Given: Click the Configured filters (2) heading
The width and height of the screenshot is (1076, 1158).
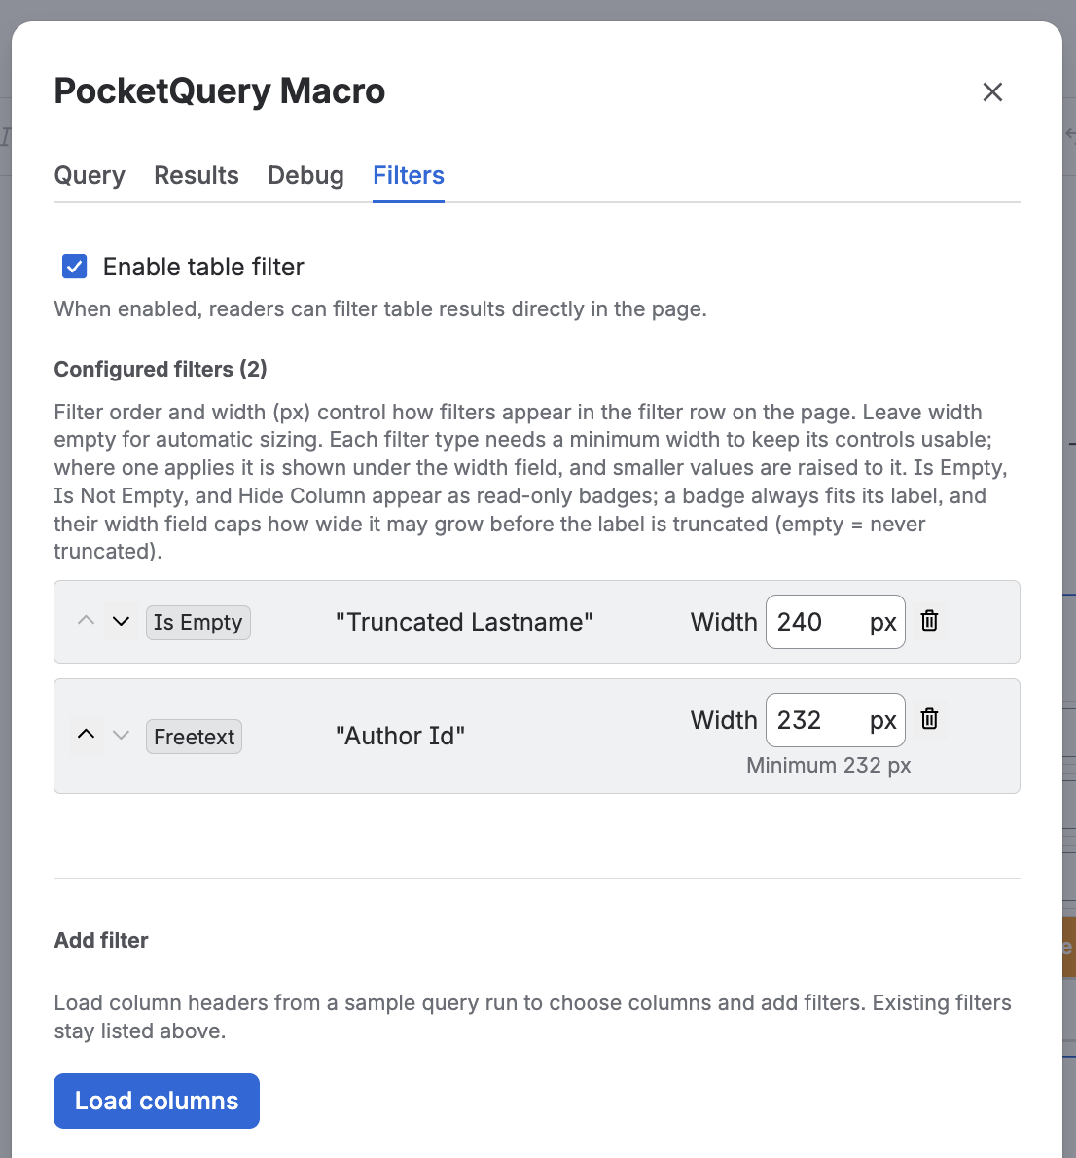Looking at the screenshot, I should pyautogui.click(x=161, y=369).
